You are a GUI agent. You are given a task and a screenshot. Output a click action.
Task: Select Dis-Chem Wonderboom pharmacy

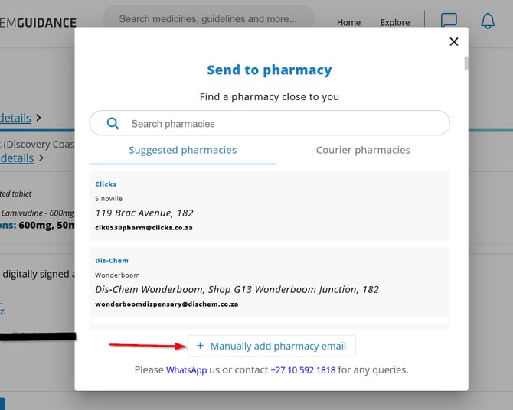269,282
